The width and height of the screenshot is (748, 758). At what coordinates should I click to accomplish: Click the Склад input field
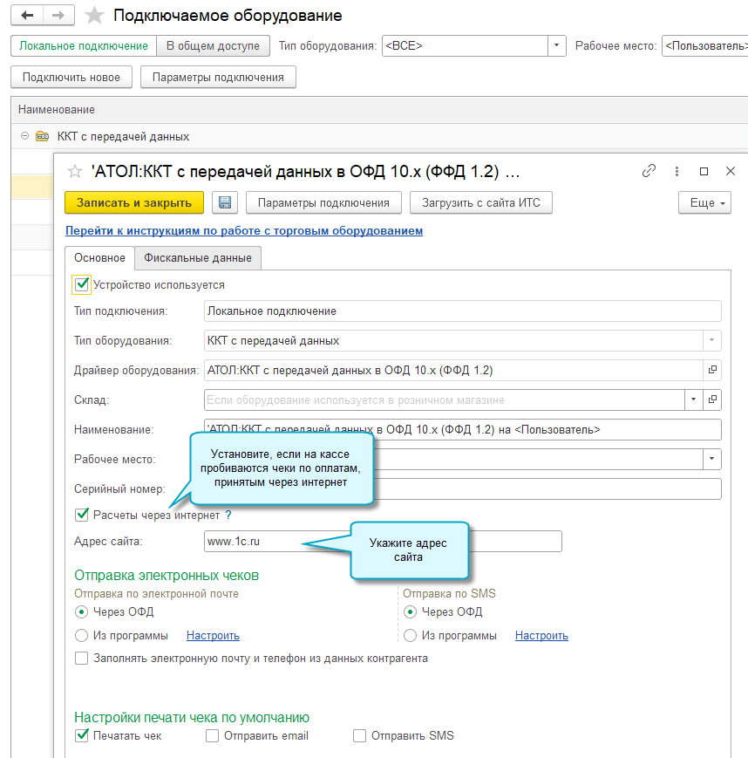445,399
